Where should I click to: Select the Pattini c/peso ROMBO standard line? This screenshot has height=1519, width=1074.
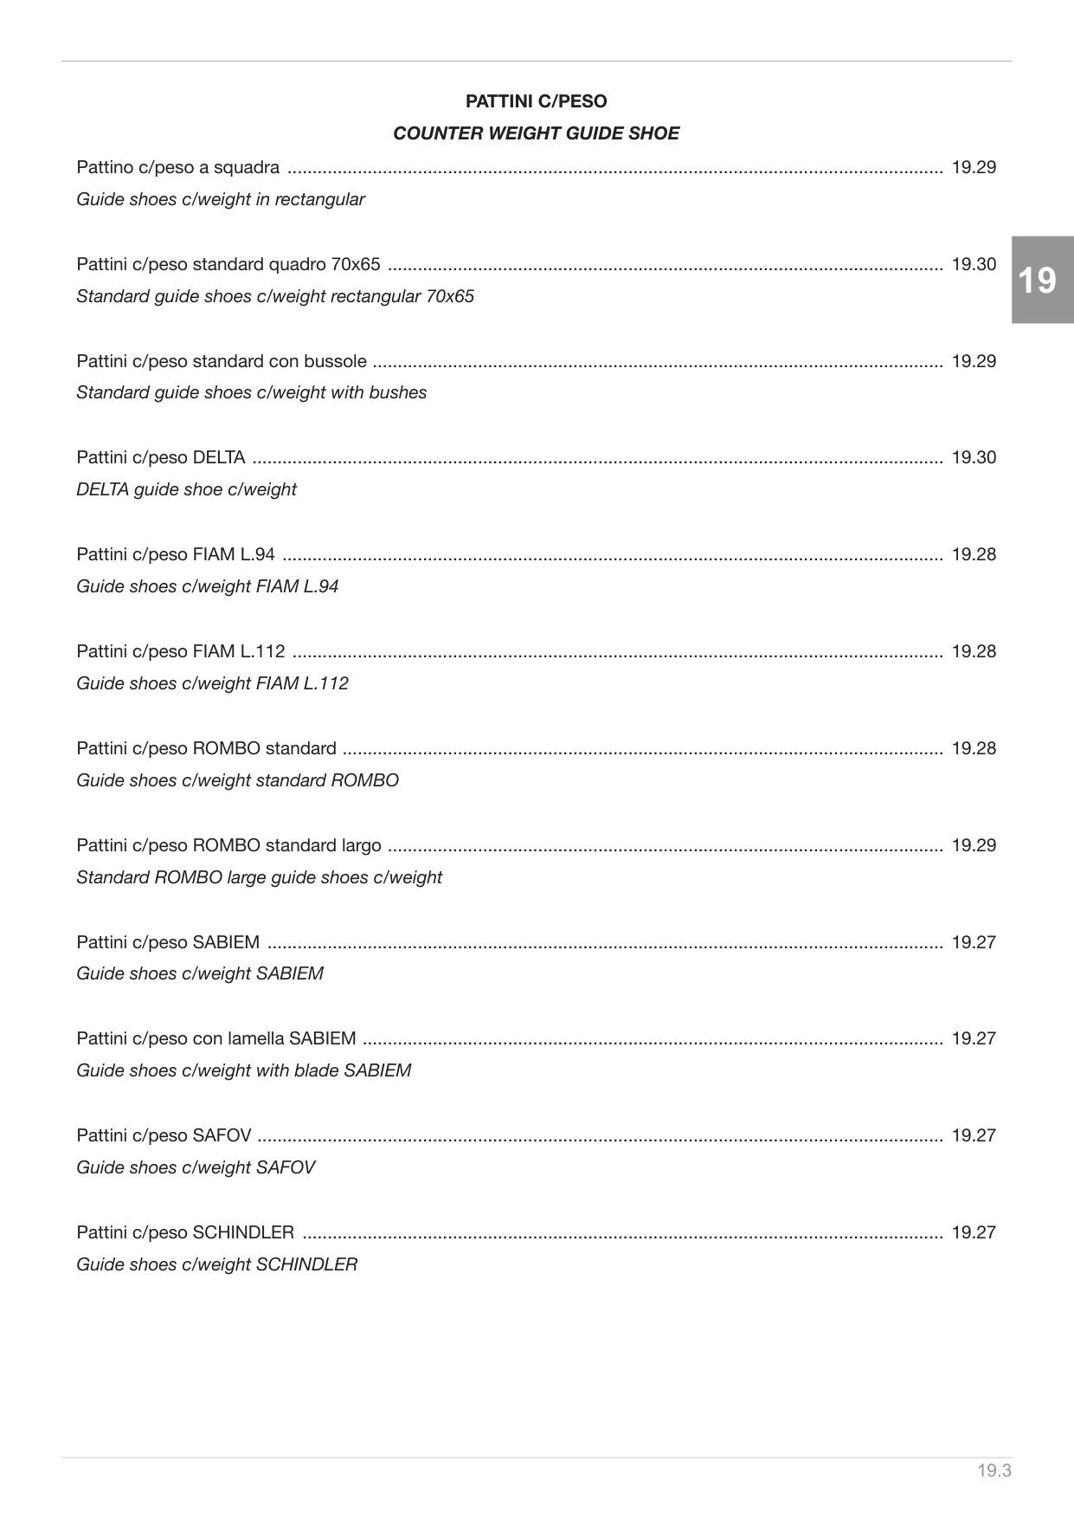tap(536, 748)
